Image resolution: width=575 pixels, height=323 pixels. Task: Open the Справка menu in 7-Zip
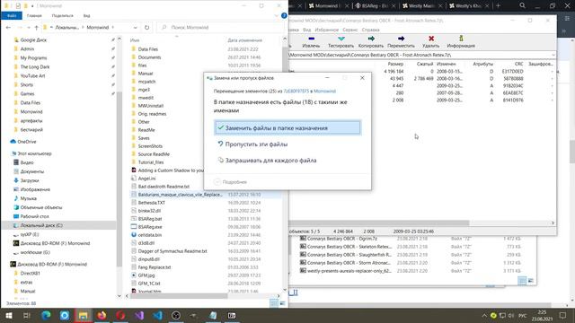click(370, 30)
